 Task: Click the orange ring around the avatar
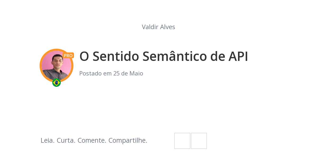(41, 66)
